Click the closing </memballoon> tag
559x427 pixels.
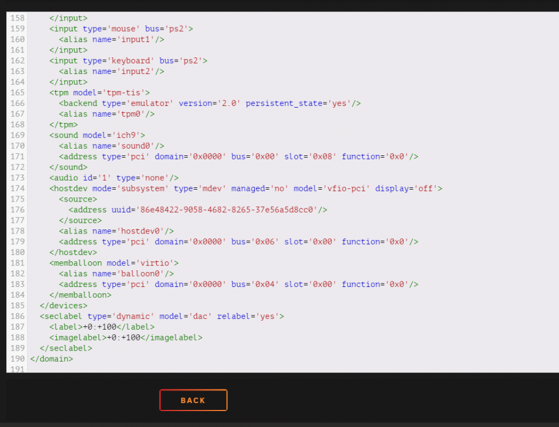80,295
